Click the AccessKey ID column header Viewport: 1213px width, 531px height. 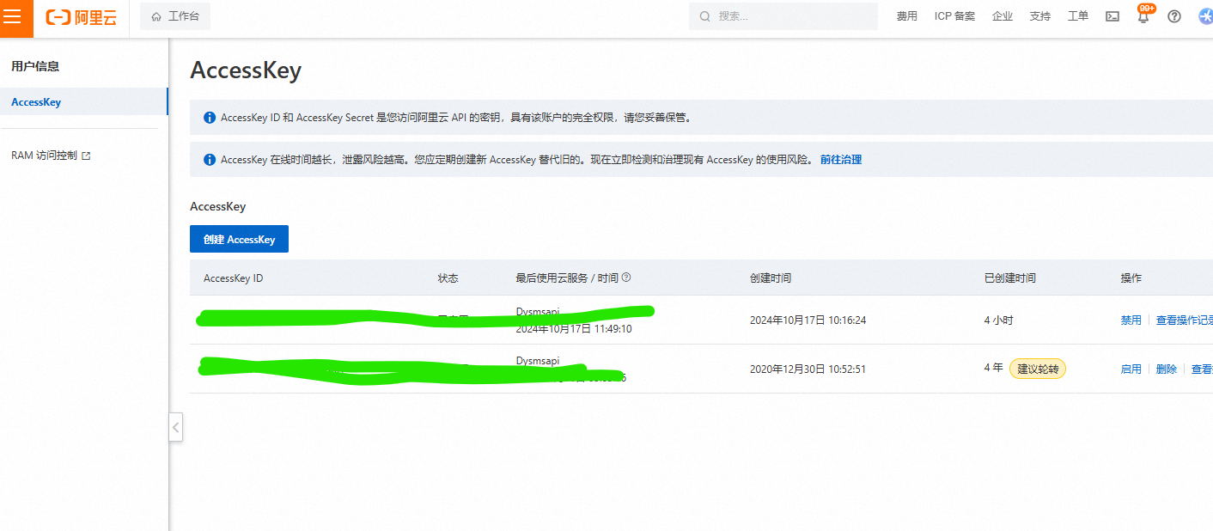coord(233,278)
